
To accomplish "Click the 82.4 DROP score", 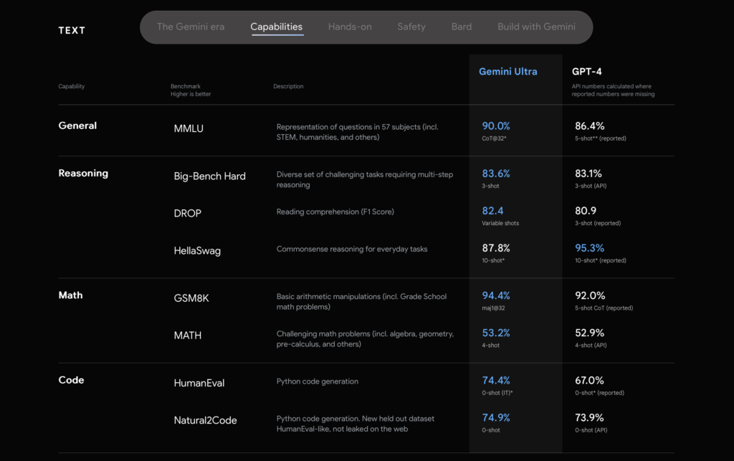I will (x=492, y=211).
